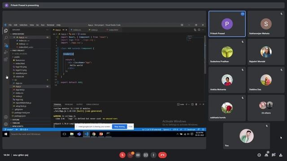Open Pritesh Prasad's tile options badge
Screen dimensions: 287x161
point(243,14)
